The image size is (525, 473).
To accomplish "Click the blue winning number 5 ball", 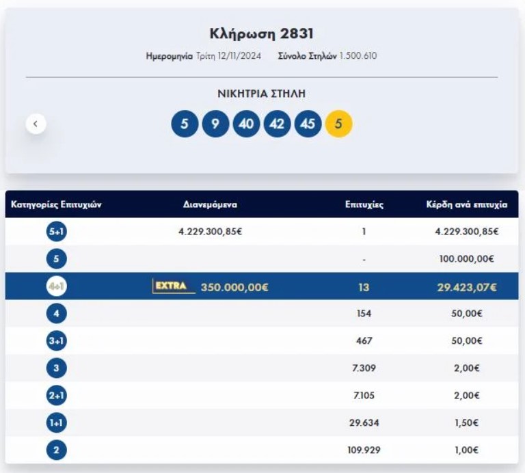I will click(185, 124).
